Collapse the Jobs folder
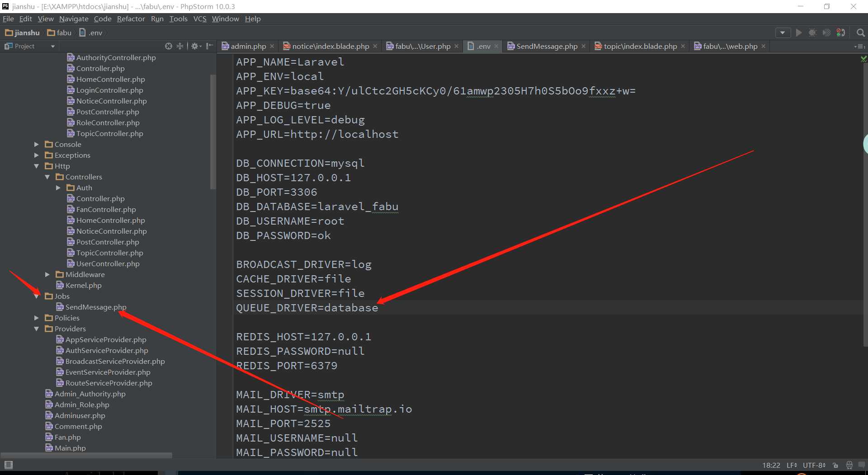Image resolution: width=868 pixels, height=475 pixels. click(37, 296)
